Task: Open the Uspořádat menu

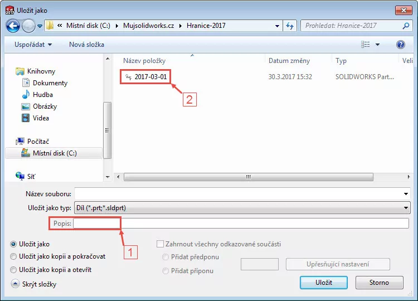Action: click(x=33, y=45)
